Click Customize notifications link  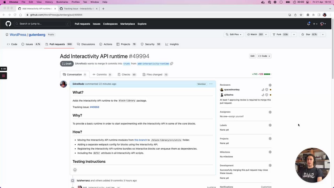click(266, 187)
